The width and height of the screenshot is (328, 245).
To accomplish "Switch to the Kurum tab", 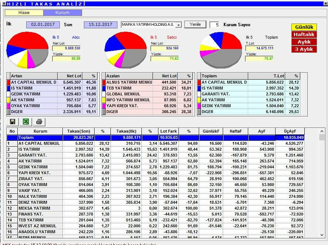I will (x=62, y=13).
